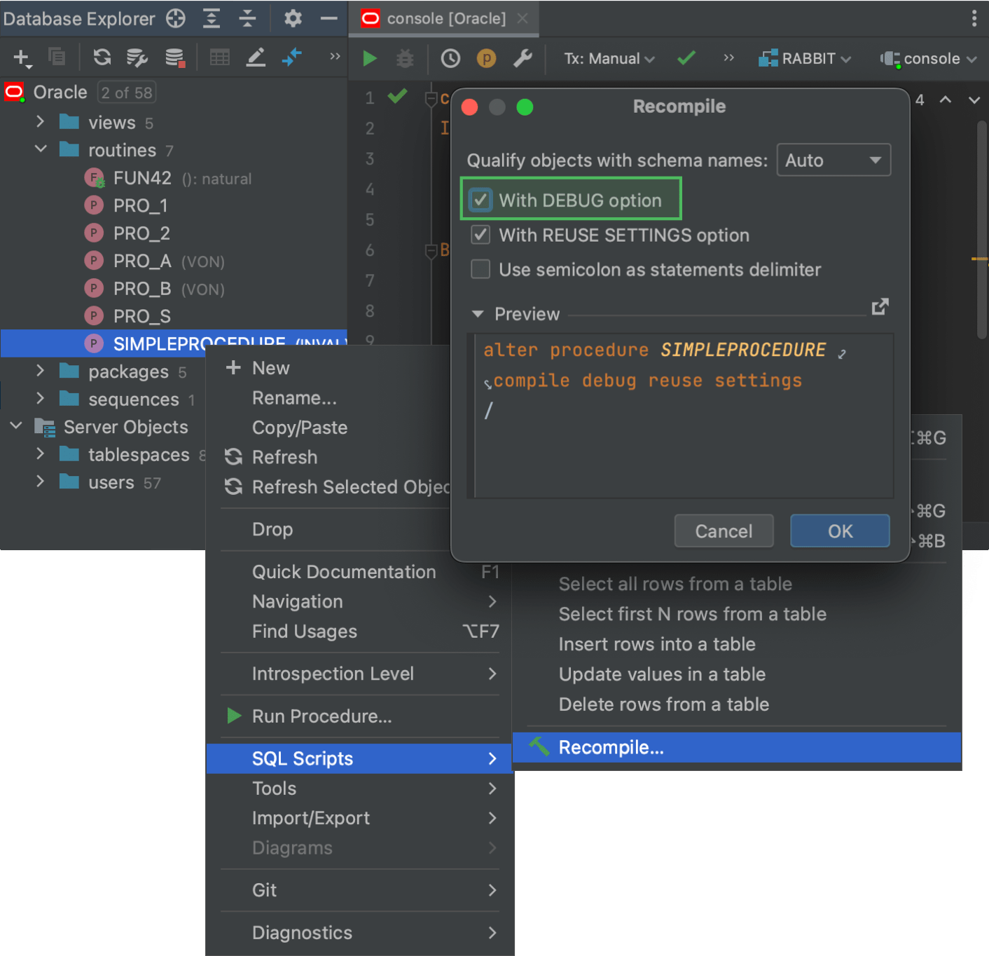
Task: Click the wrench settings icon in console toolbar
Action: click(x=523, y=58)
